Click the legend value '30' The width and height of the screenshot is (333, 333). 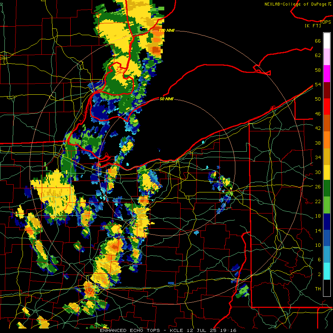coord(318,172)
